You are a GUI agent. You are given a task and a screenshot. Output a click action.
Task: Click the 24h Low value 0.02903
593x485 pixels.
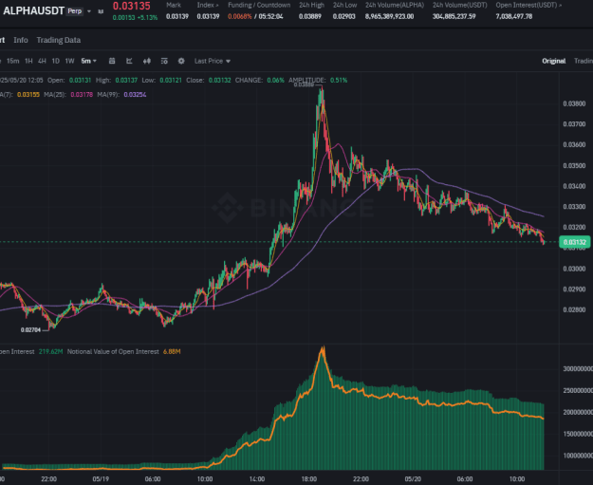(x=344, y=17)
